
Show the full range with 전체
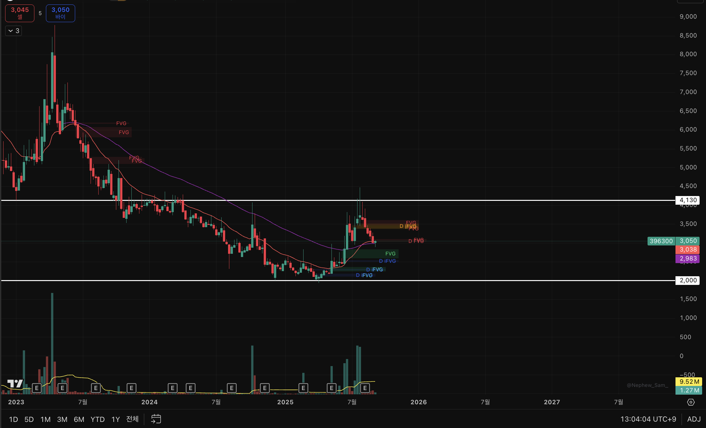(x=132, y=419)
